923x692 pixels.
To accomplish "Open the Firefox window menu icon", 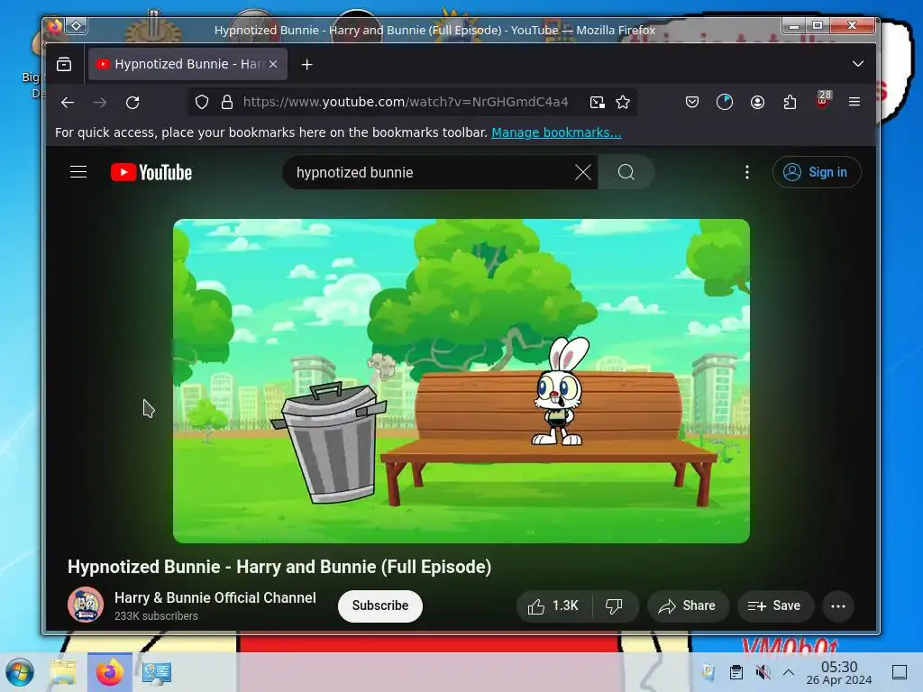I will [55, 26].
